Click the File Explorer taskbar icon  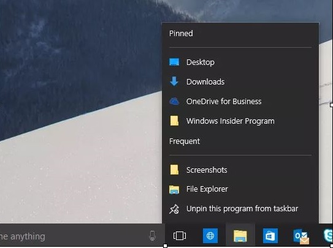(x=240, y=236)
